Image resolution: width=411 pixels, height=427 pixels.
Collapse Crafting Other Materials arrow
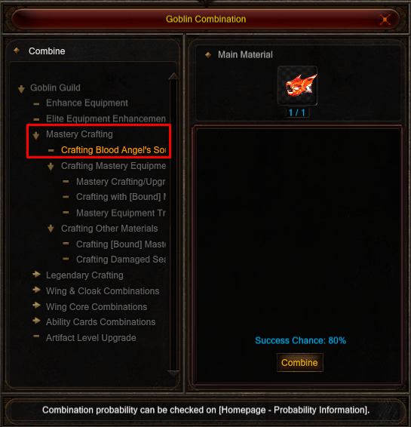tap(51, 229)
